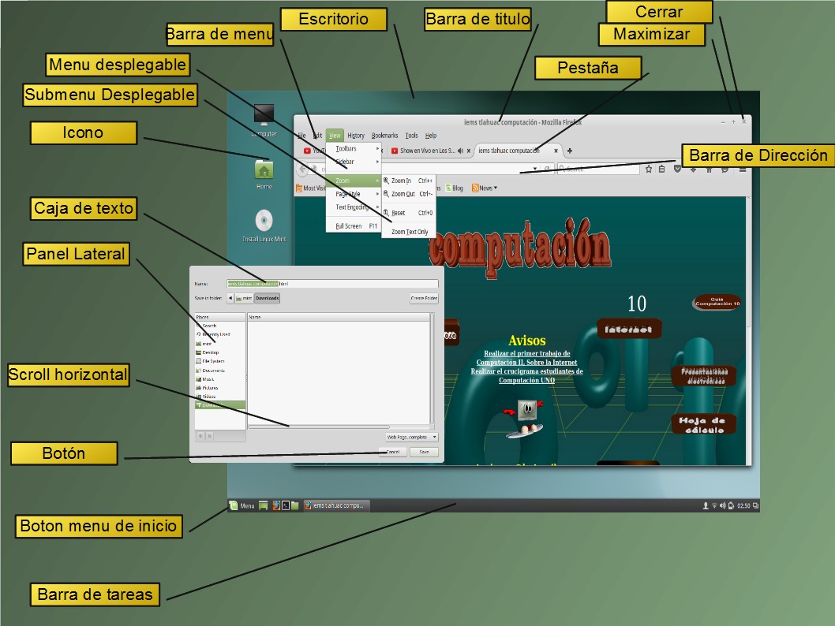Launch the terminal from the taskbar
Image resolution: width=835 pixels, height=626 pixels.
coord(285,505)
